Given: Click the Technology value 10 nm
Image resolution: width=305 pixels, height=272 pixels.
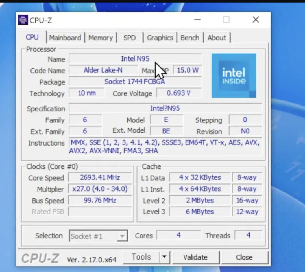Looking at the screenshot, I should (87, 93).
